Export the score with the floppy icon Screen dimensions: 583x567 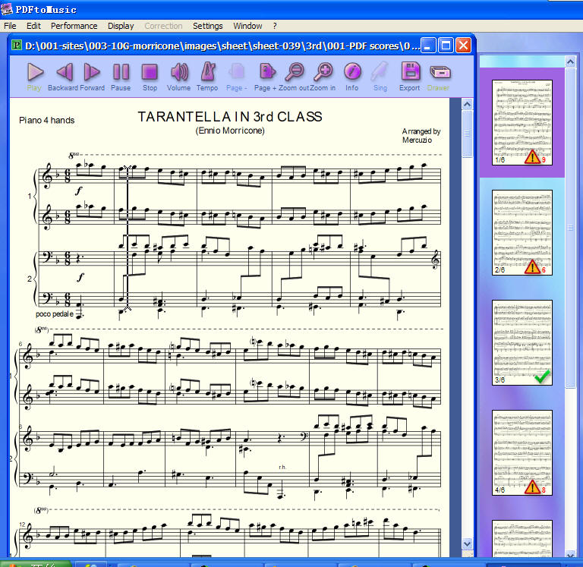pyautogui.click(x=410, y=77)
